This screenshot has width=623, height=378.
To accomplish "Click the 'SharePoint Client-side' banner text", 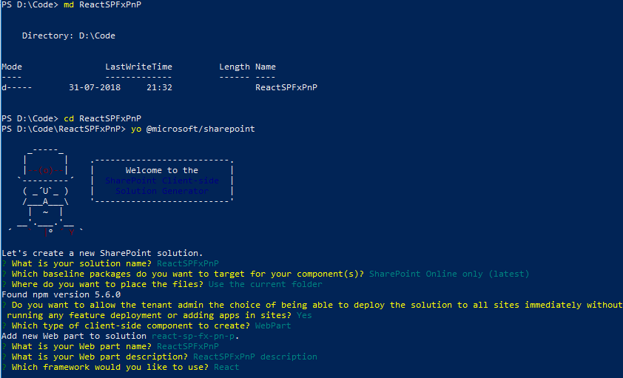I will coord(162,180).
